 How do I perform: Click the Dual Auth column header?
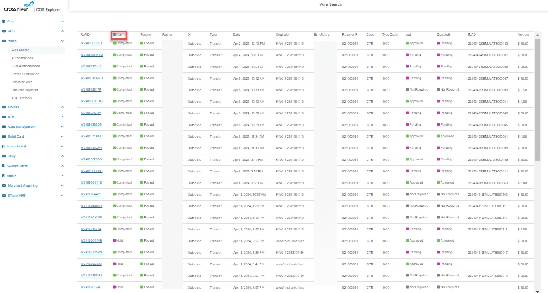444,35
